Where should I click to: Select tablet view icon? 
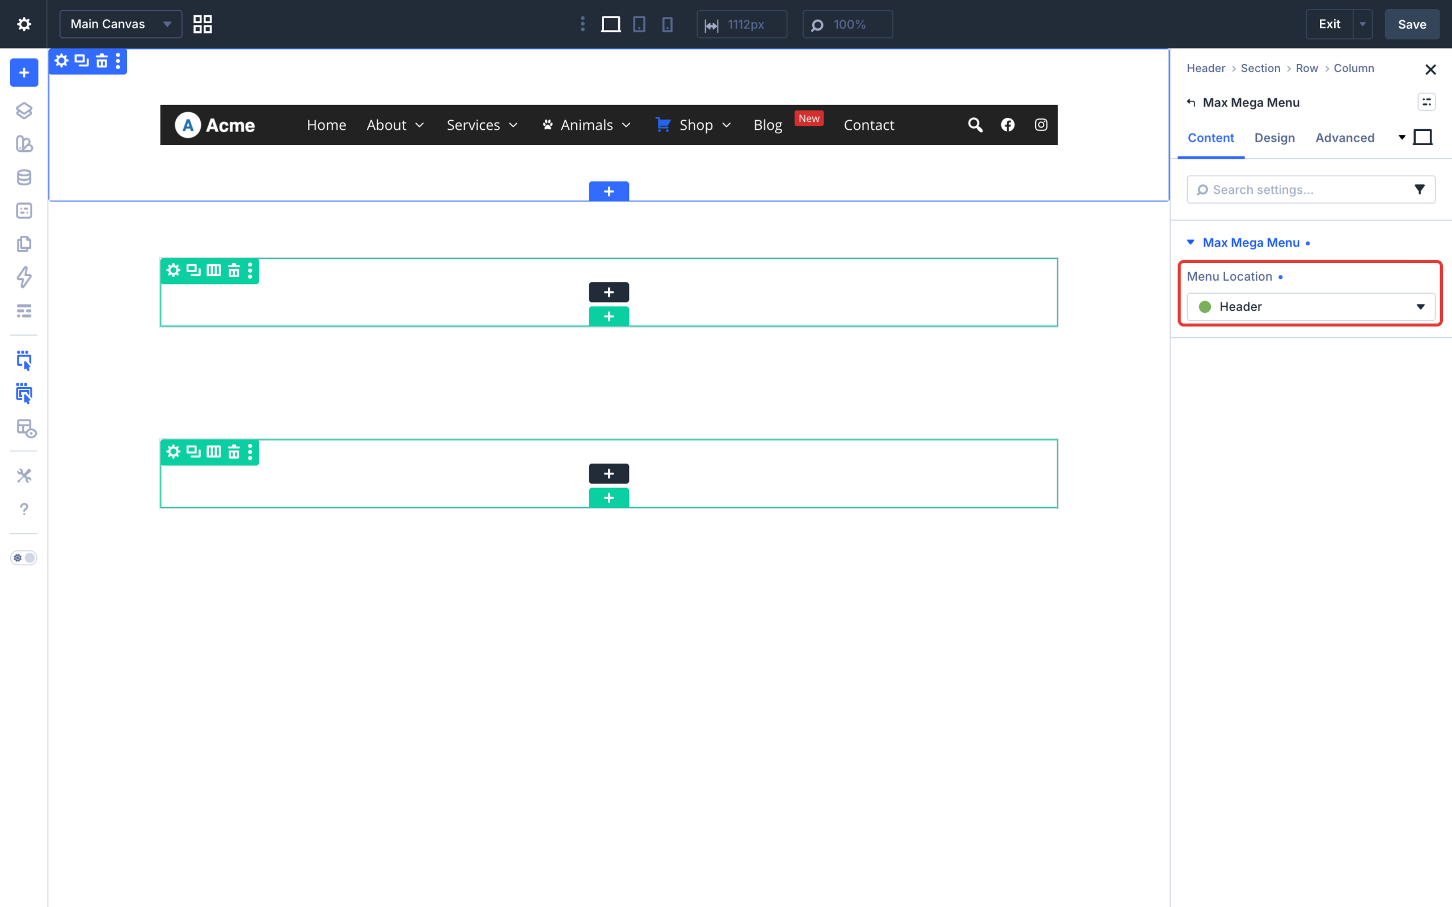click(640, 24)
